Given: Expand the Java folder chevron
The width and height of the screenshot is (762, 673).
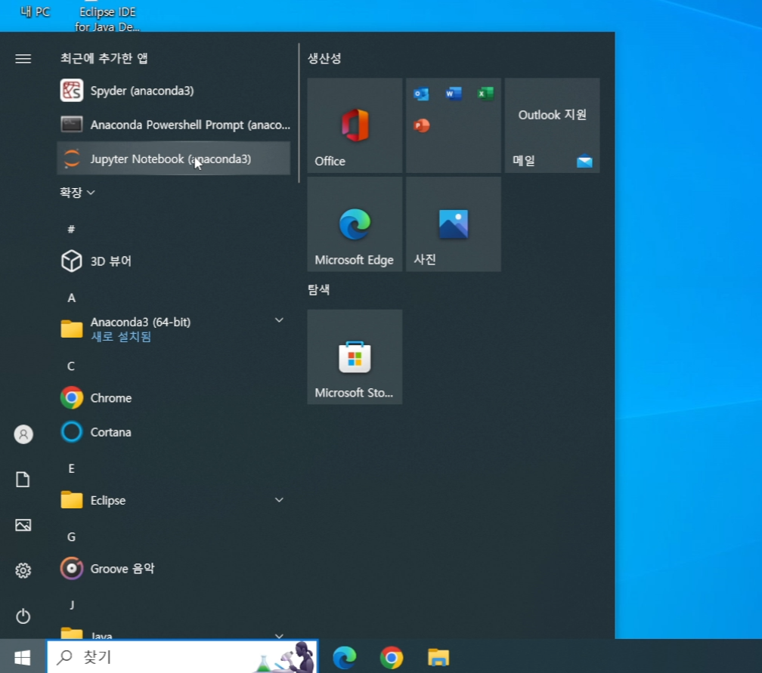Looking at the screenshot, I should pyautogui.click(x=279, y=635).
